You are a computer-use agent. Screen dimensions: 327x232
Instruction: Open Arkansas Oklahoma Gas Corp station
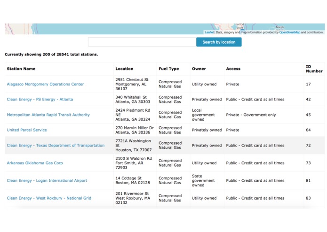coord(35,163)
